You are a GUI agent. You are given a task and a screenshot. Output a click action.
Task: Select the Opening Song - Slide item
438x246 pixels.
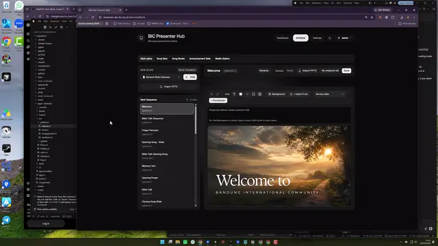point(167,144)
